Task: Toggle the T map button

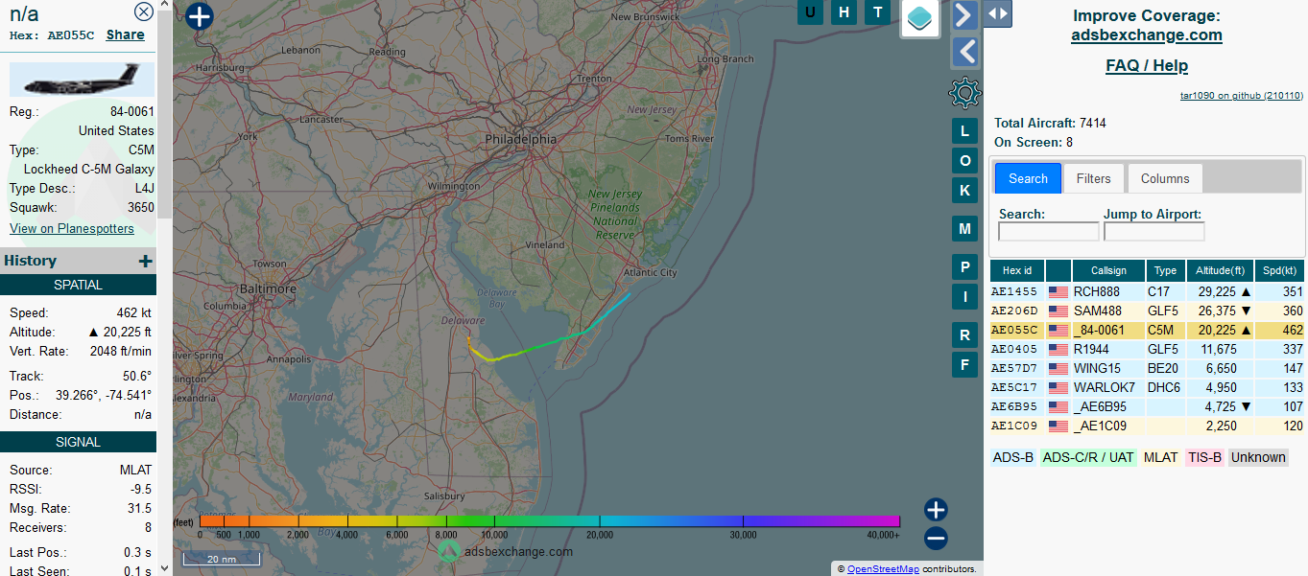Action: [x=876, y=12]
